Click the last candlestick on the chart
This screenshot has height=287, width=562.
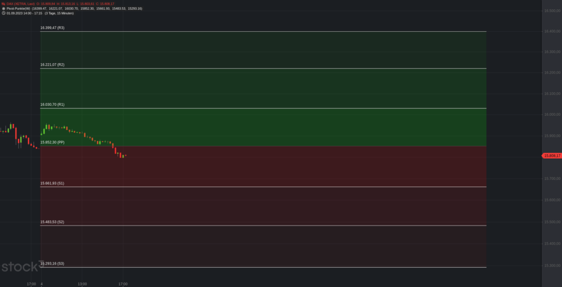125,156
